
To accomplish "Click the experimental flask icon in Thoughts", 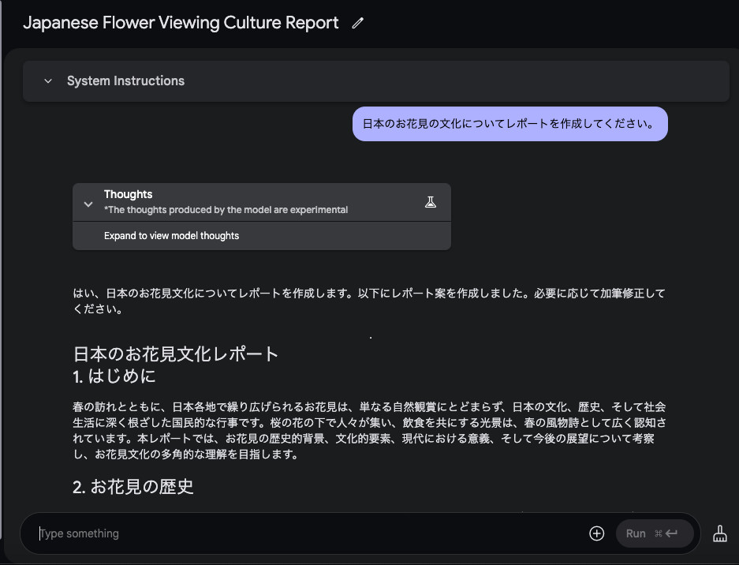I will point(431,202).
